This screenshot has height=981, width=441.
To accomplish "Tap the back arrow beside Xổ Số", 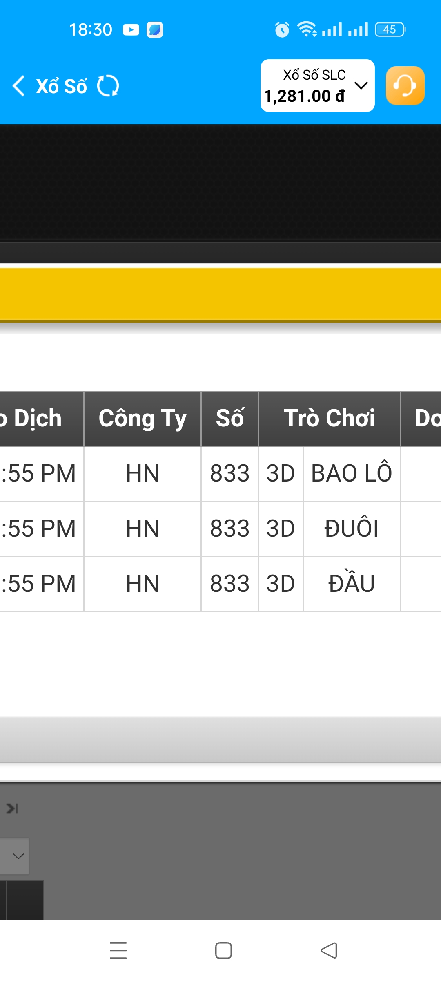I will (x=19, y=86).
